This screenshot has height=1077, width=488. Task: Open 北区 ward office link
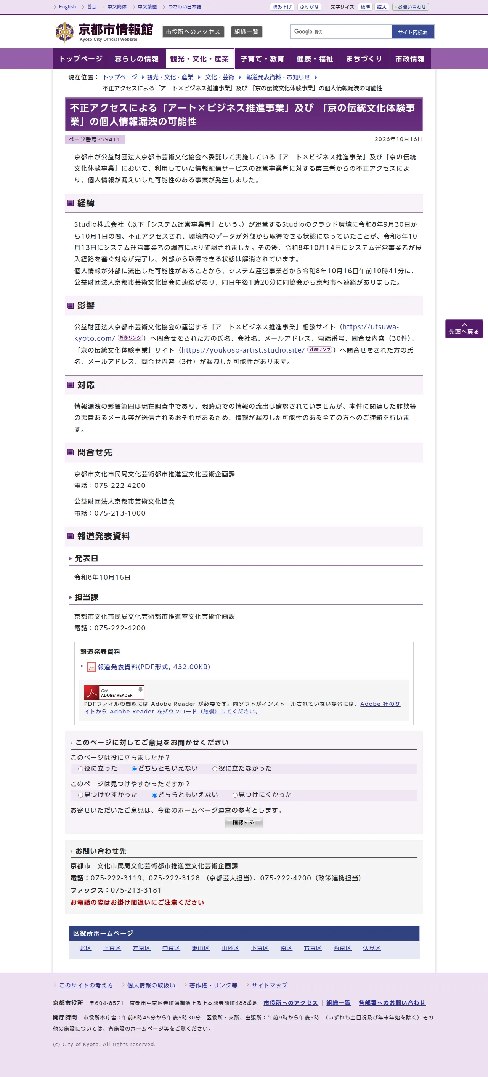click(x=85, y=948)
